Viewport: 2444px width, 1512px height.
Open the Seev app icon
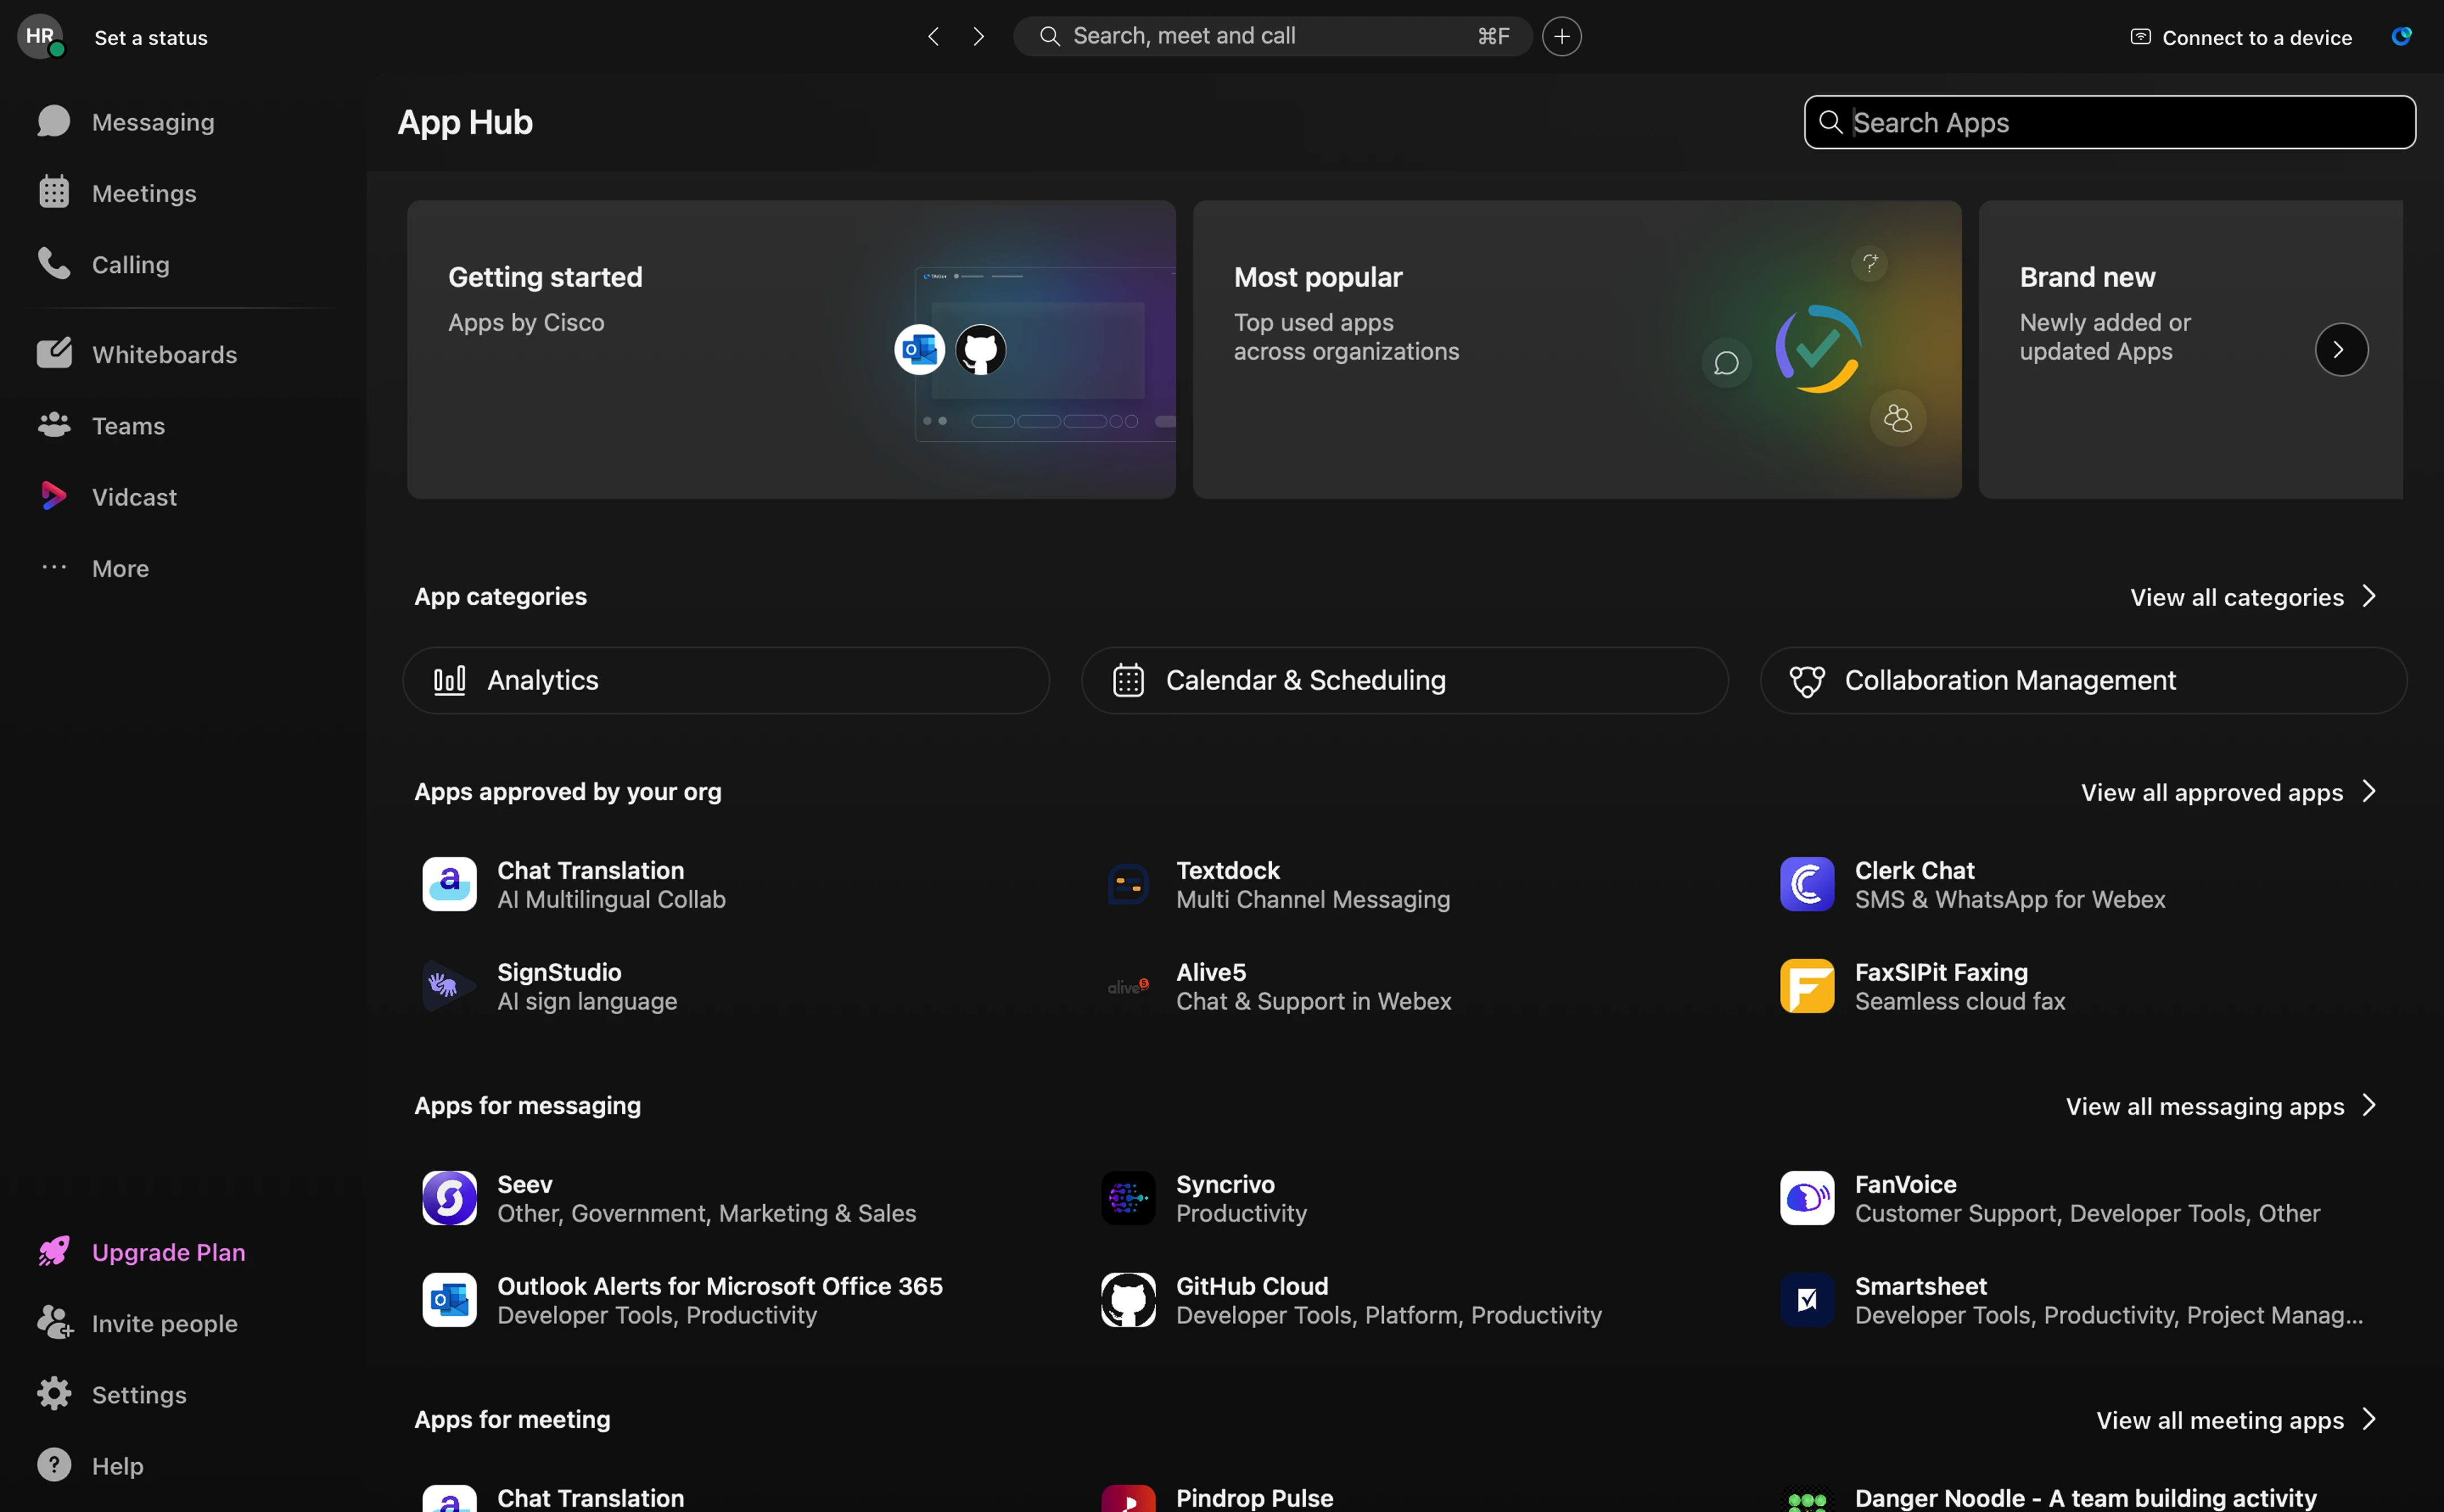(x=449, y=1198)
